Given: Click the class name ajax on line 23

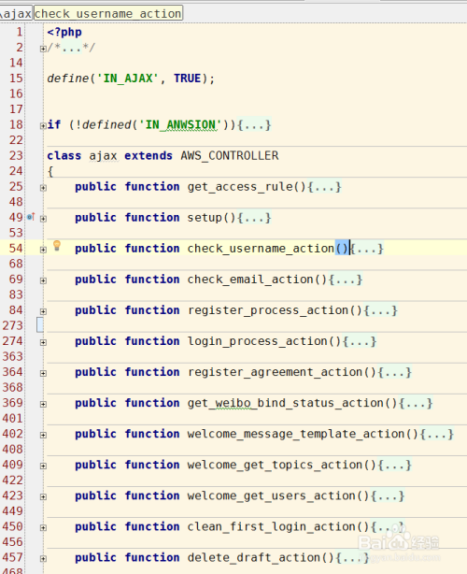Looking at the screenshot, I should (103, 156).
